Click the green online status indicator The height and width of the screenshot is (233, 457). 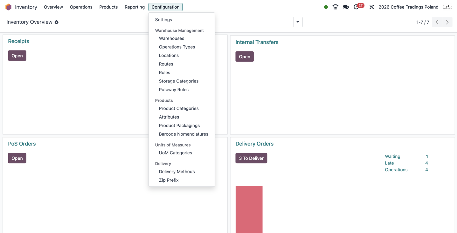coord(326,7)
